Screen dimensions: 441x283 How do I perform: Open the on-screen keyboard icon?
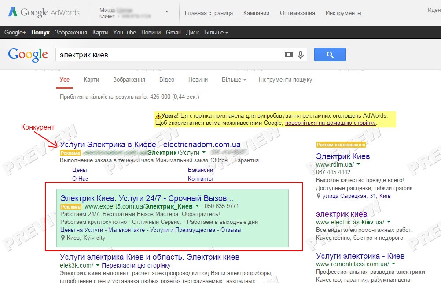click(x=289, y=55)
